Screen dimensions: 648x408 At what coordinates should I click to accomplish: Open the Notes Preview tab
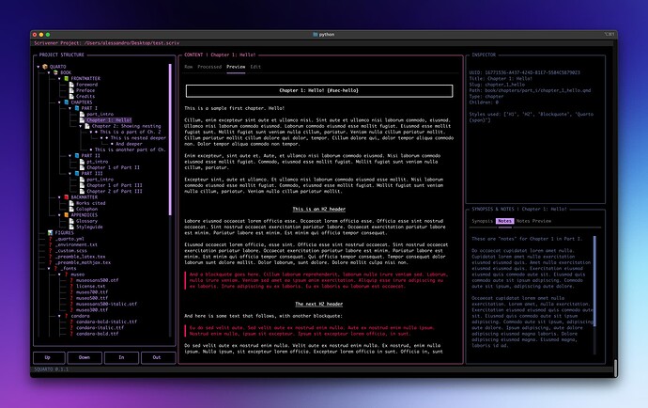533,221
